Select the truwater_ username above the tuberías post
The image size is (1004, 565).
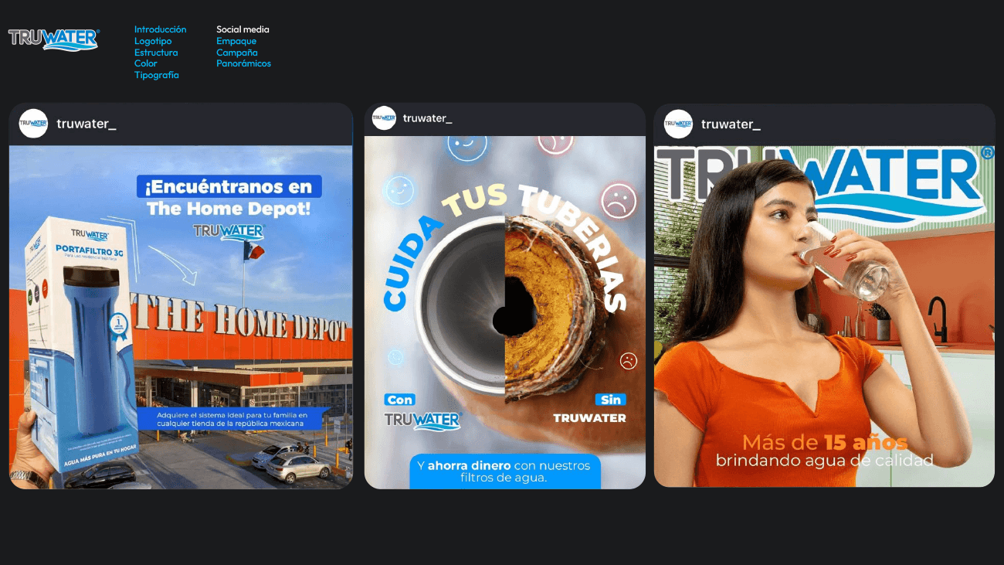coord(427,118)
